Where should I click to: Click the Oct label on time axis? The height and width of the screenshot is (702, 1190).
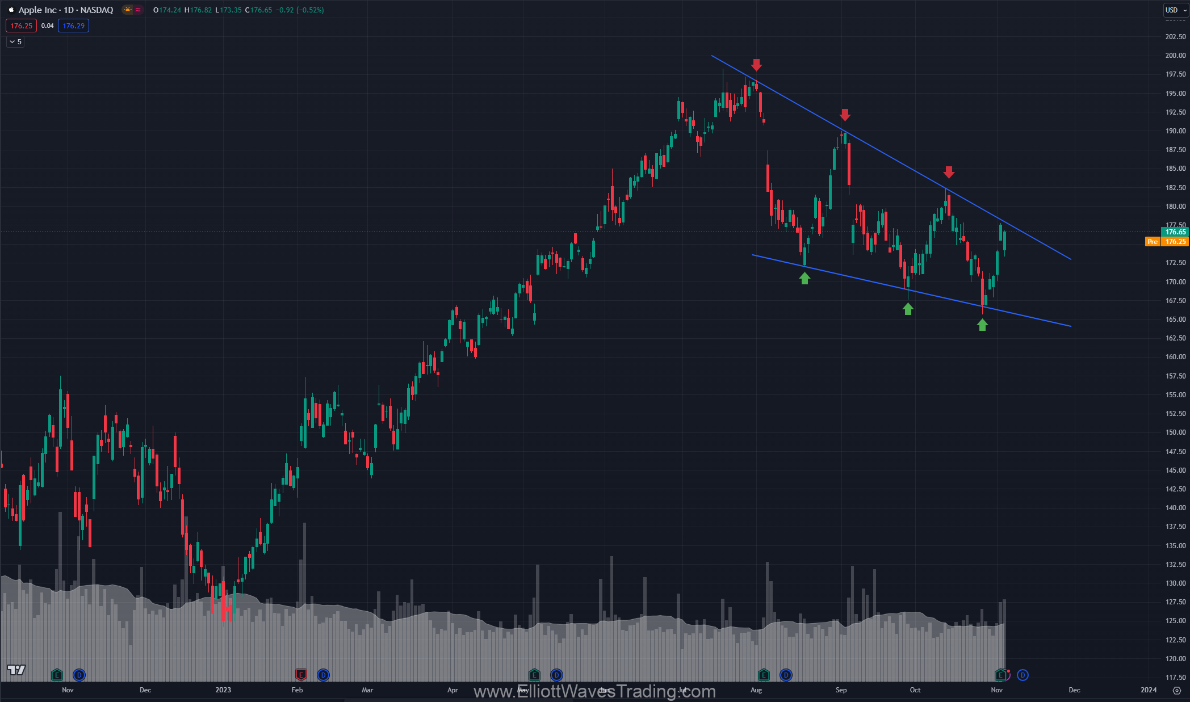(x=915, y=690)
